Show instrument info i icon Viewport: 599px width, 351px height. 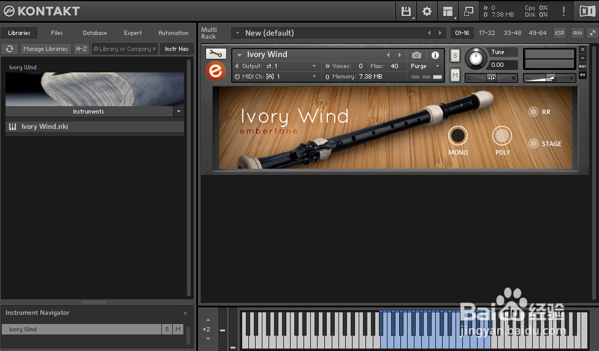(x=435, y=55)
